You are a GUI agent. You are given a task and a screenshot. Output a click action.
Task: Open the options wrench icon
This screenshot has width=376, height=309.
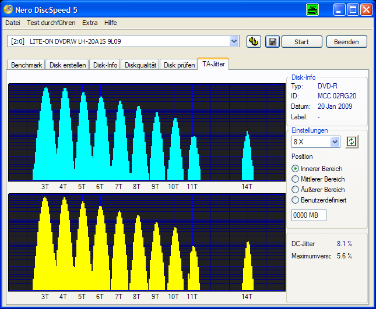[254, 42]
